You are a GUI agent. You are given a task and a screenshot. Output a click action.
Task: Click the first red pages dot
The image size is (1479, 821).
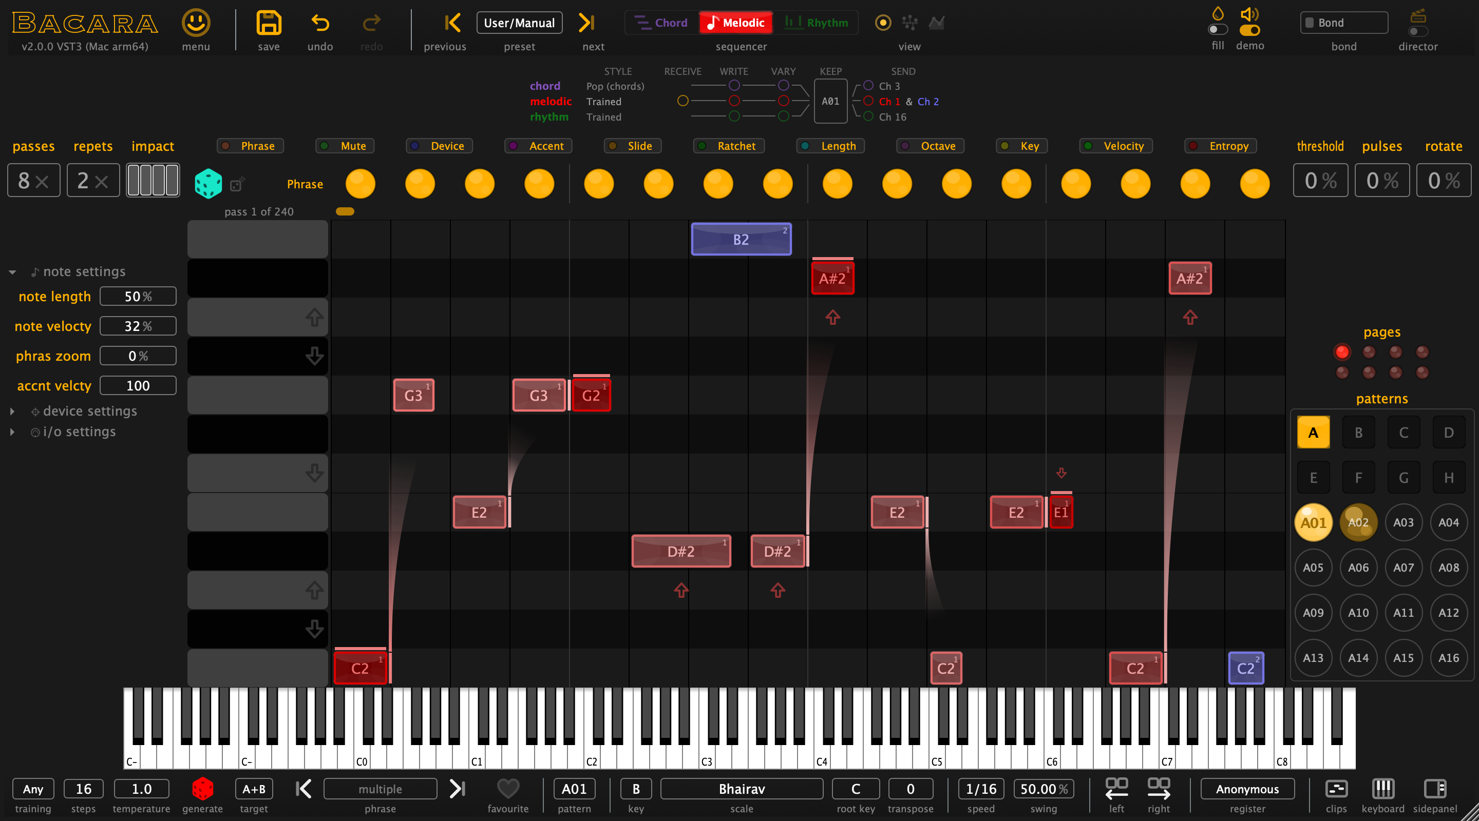[1342, 351]
